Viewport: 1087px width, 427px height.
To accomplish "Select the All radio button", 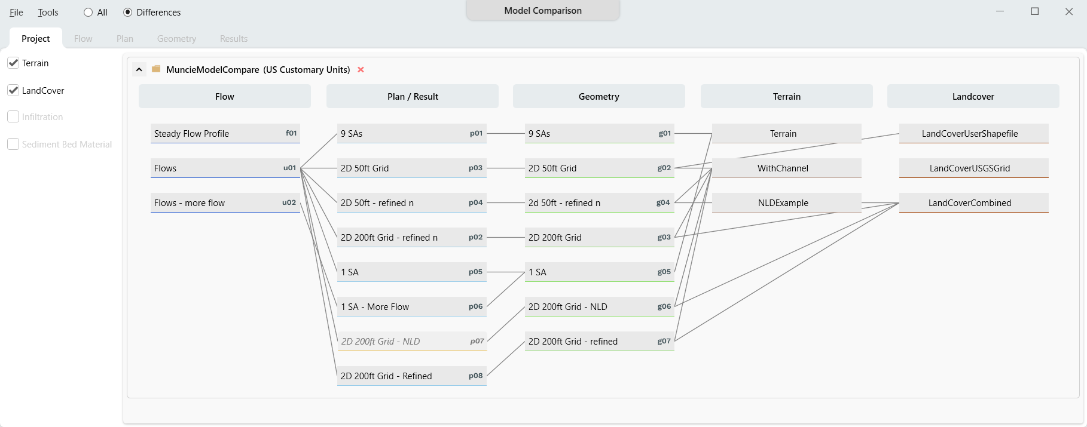I will [x=88, y=13].
